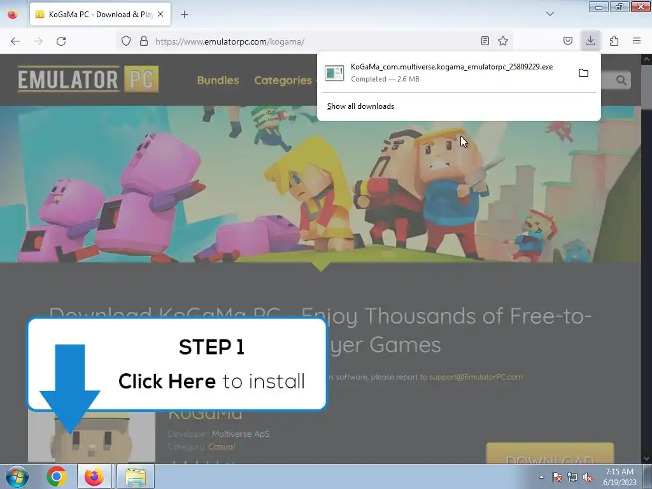Open a new tab with plus button
Image resolution: width=652 pixels, height=489 pixels.
point(184,15)
